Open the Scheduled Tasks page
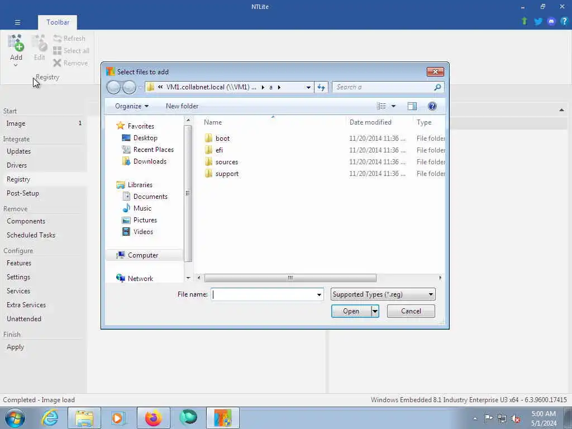The image size is (572, 429). (31, 235)
